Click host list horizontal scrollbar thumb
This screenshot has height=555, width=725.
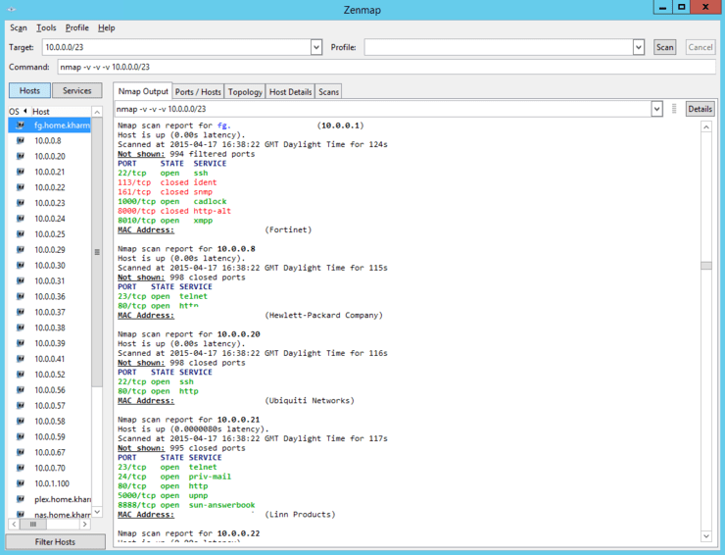coord(33,524)
